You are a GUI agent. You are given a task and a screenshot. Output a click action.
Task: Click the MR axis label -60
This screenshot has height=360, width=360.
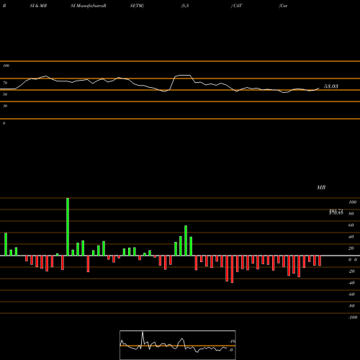(x=351, y=294)
